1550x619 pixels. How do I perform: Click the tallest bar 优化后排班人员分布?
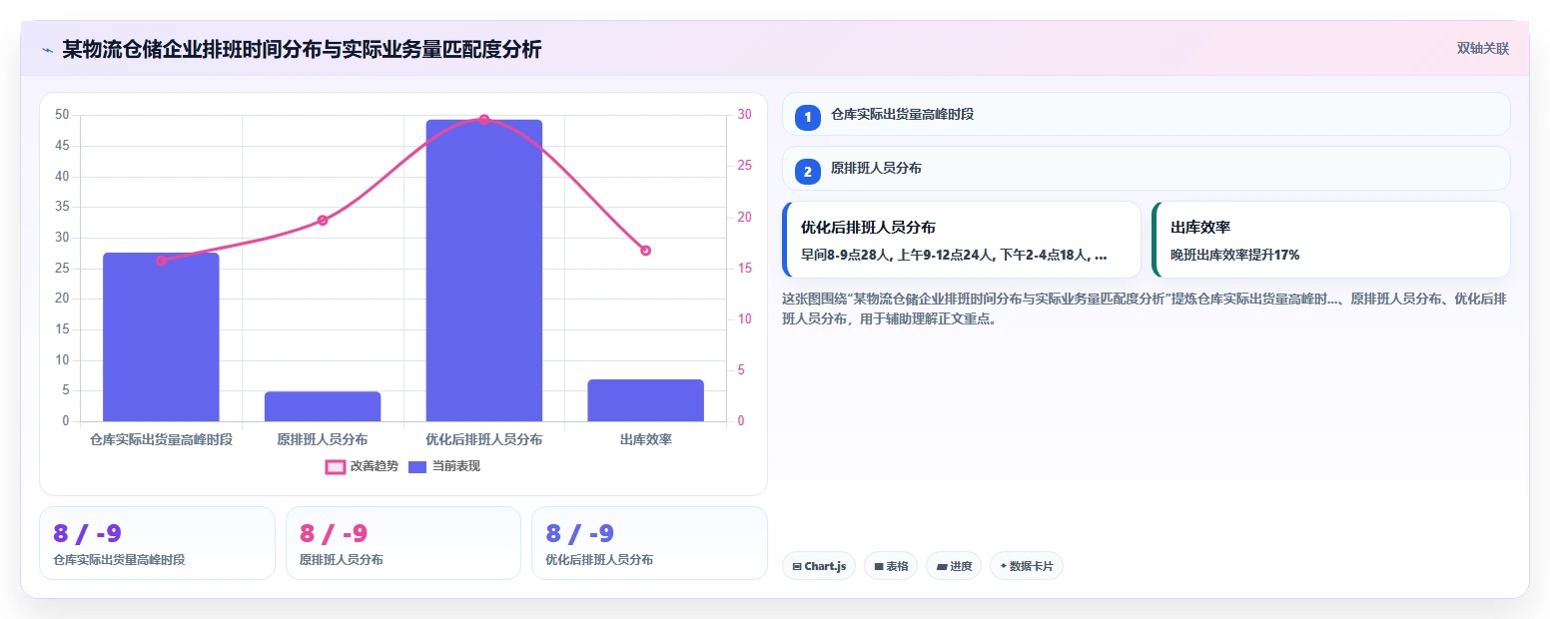(484, 271)
